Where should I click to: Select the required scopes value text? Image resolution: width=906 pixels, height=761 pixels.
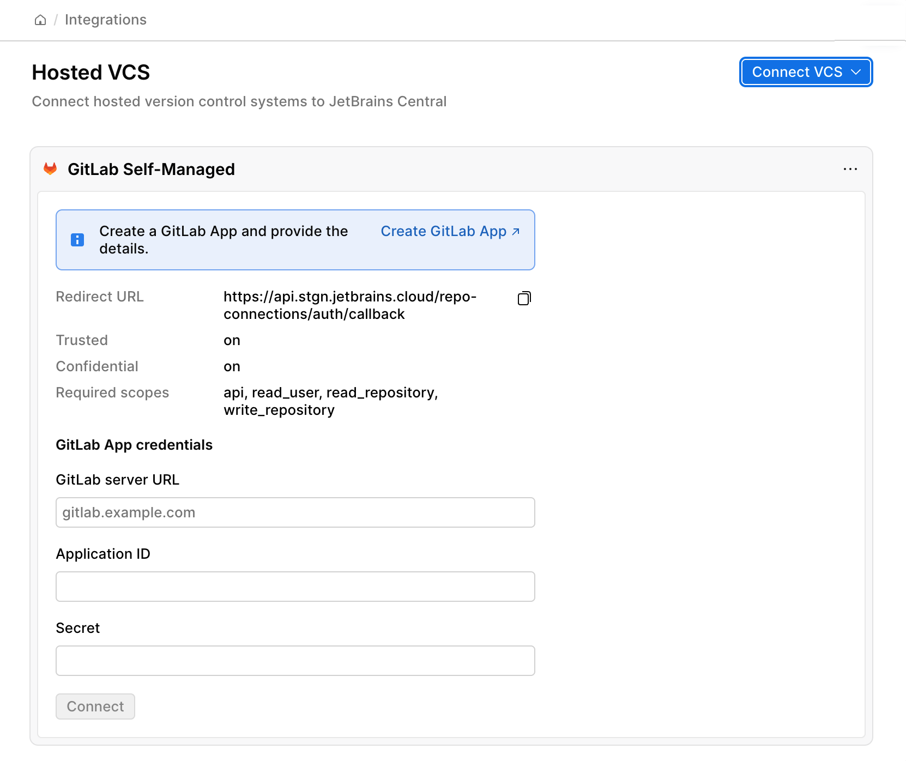(x=331, y=401)
